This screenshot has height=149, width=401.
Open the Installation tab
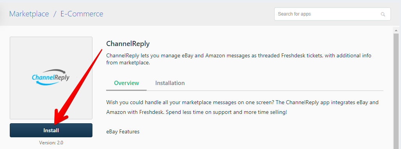pos(170,83)
